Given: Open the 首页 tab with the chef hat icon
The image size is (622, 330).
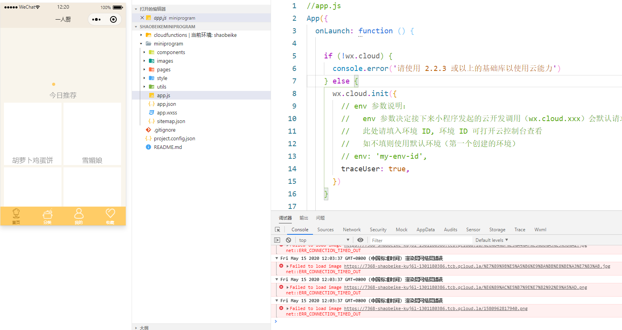Looking at the screenshot, I should [x=16, y=216].
